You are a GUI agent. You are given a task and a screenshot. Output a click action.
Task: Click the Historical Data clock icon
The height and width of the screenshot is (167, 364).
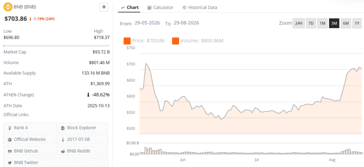point(184,8)
